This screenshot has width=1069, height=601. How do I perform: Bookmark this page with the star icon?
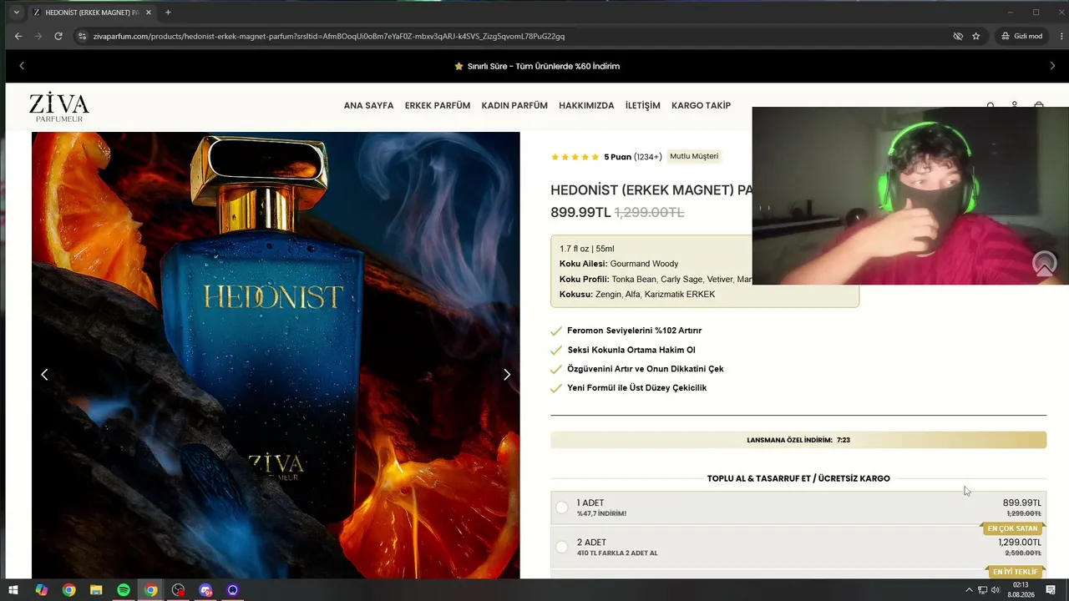pos(975,36)
